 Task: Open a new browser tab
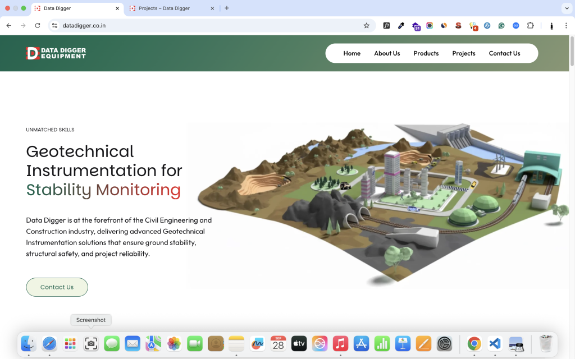coord(227,8)
